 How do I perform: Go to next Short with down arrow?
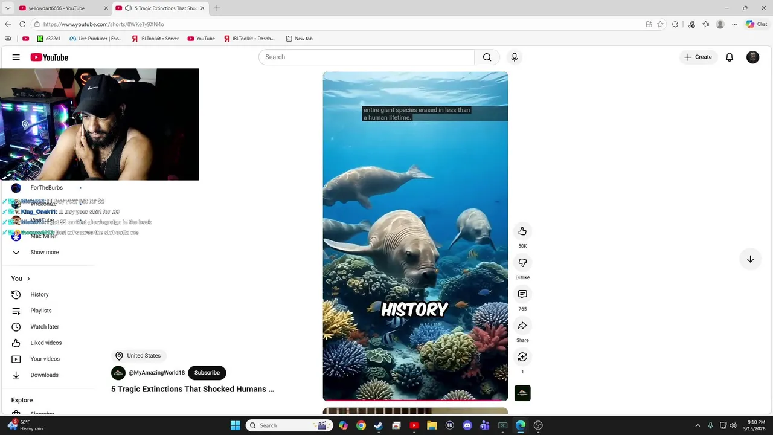click(x=750, y=259)
